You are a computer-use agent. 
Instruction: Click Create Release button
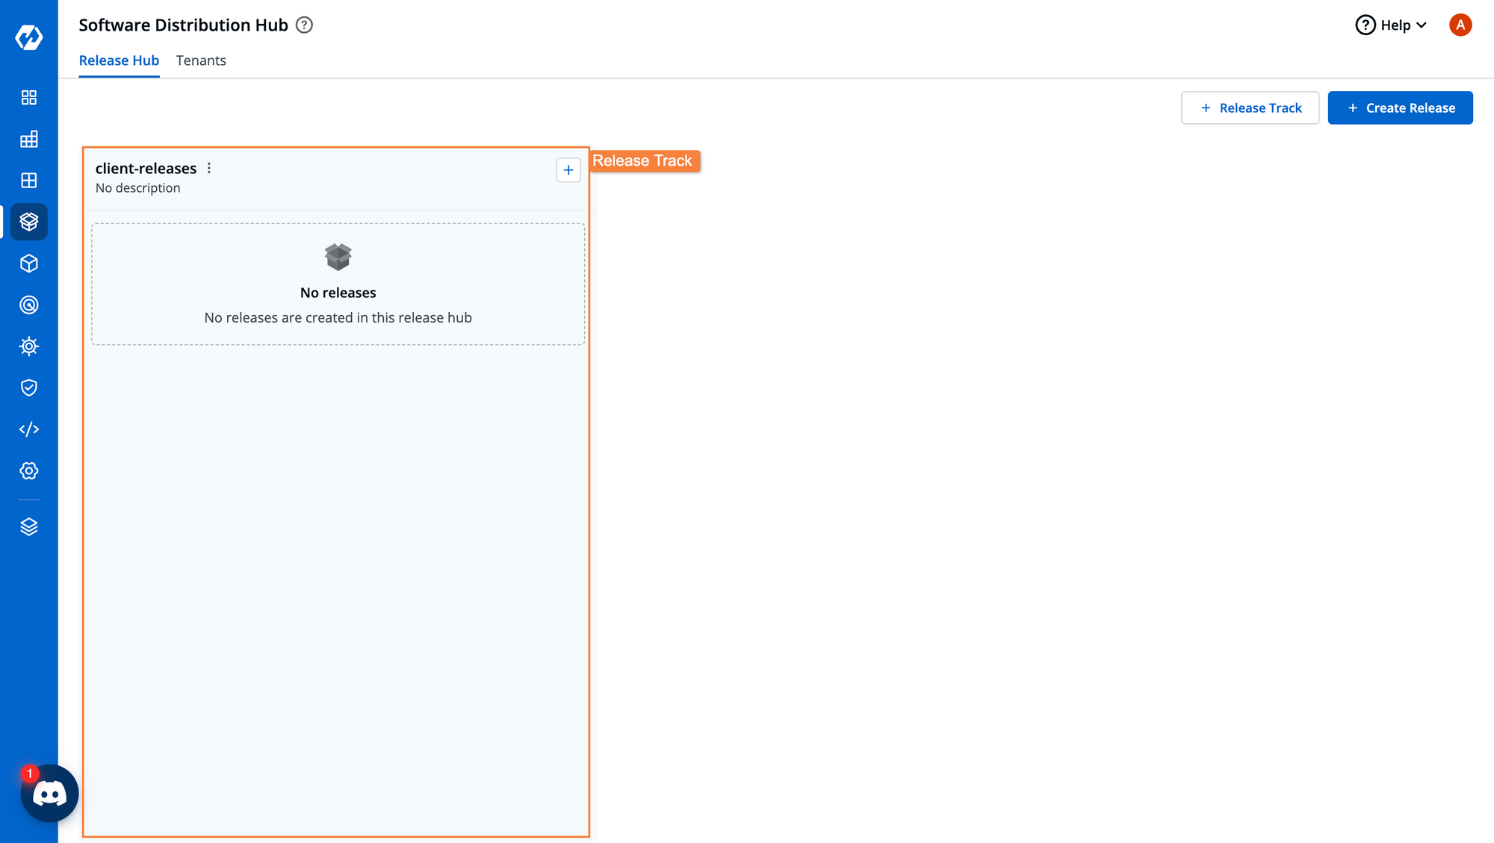point(1400,108)
